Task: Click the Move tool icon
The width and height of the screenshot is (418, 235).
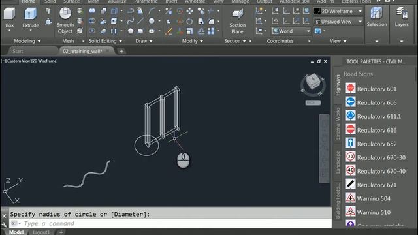Action: 189,11
